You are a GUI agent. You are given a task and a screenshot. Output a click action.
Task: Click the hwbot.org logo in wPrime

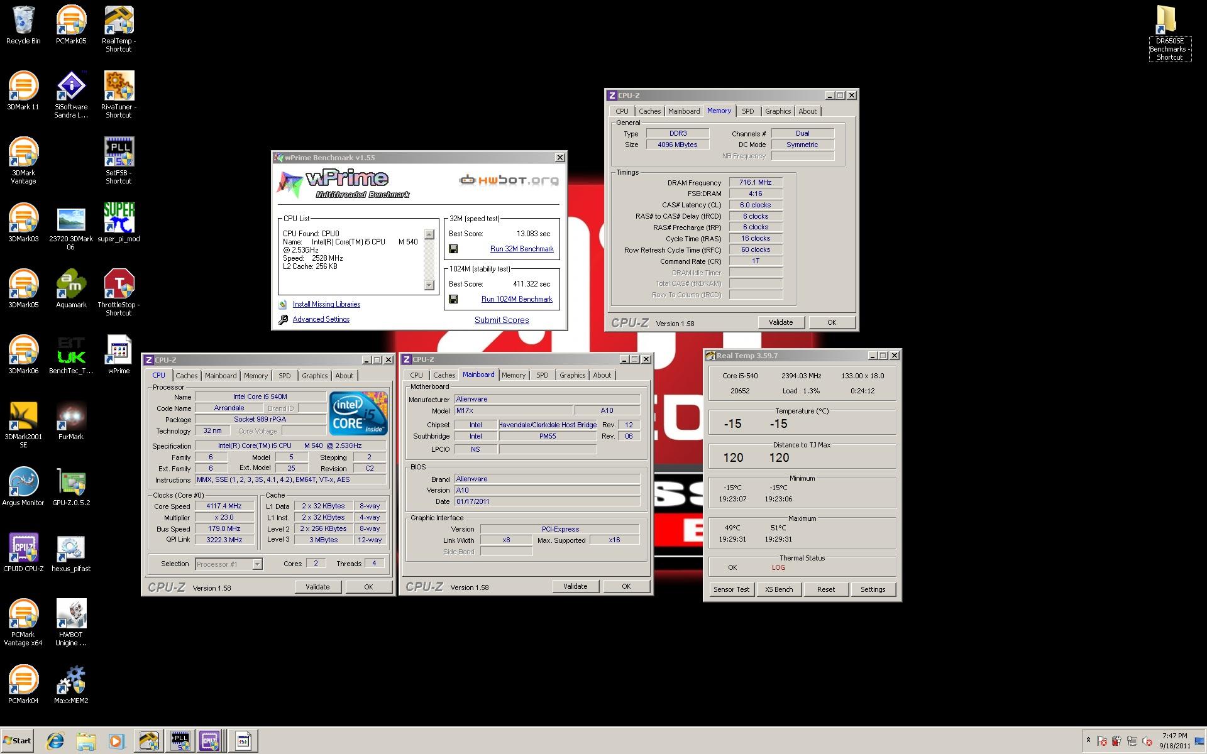(x=509, y=180)
